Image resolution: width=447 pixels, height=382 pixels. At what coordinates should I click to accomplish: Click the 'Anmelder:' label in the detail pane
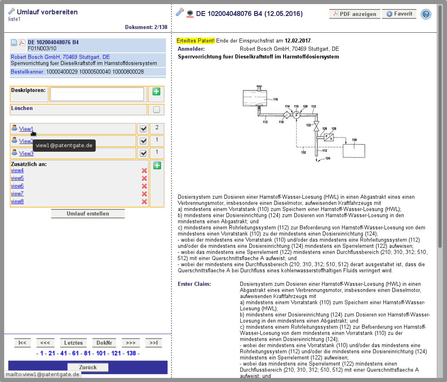pos(191,49)
